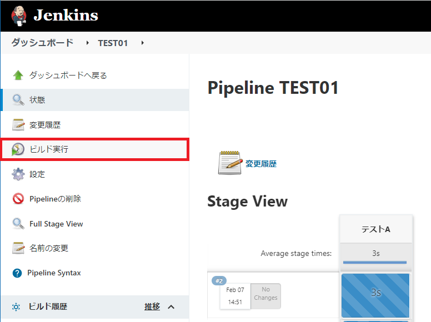Click the Feb 07 14:51 build date box
Screen dimensions: 431x322
click(235, 296)
